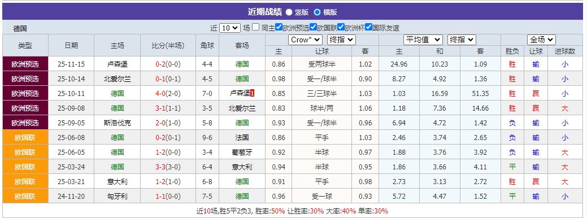Click away team 法国
Screen dimensions: 587x218
(242, 138)
